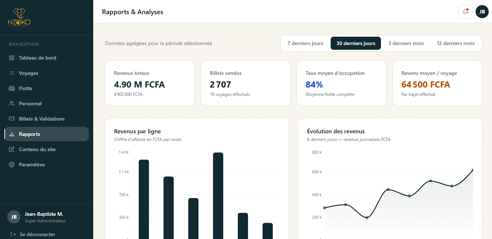
Task: Click 1.4 M axis label in bar chart
Action: pos(123,152)
